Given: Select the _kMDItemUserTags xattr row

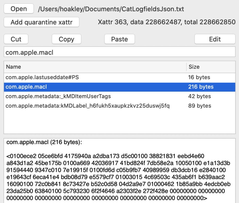Looking at the screenshot, I should (x=58, y=96).
